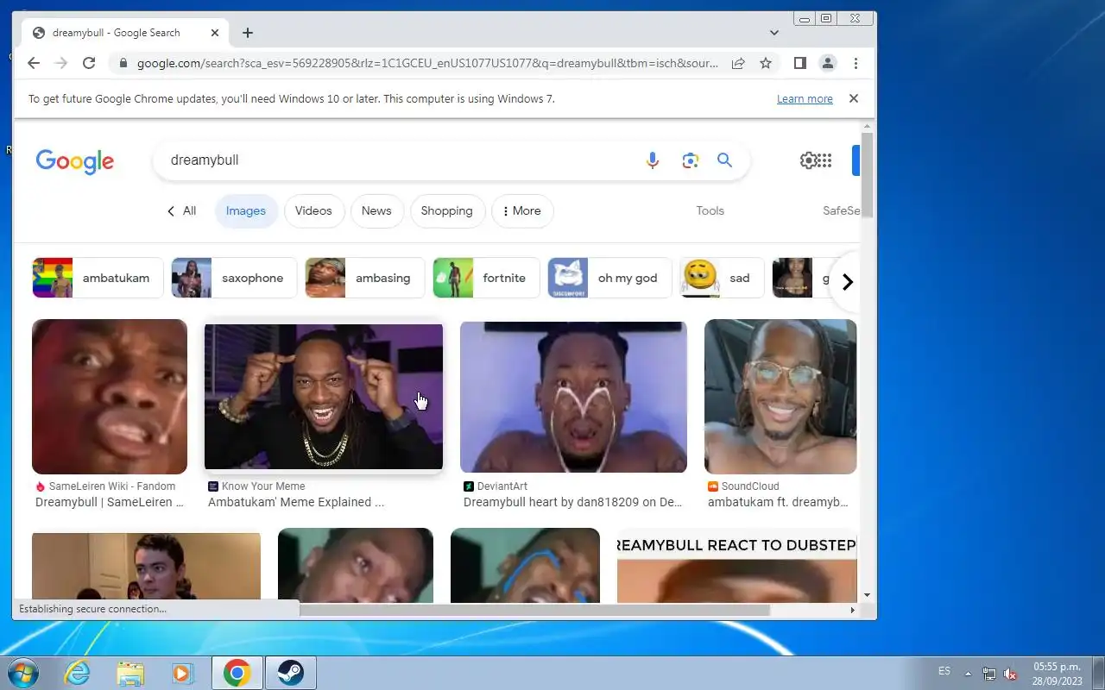Open the Google apps grid
The width and height of the screenshot is (1105, 690).
click(824, 160)
